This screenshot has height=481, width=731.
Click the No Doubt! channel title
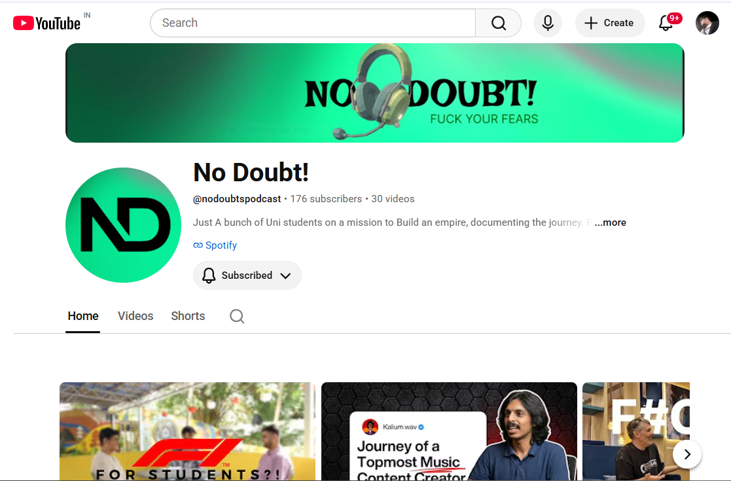coord(251,173)
